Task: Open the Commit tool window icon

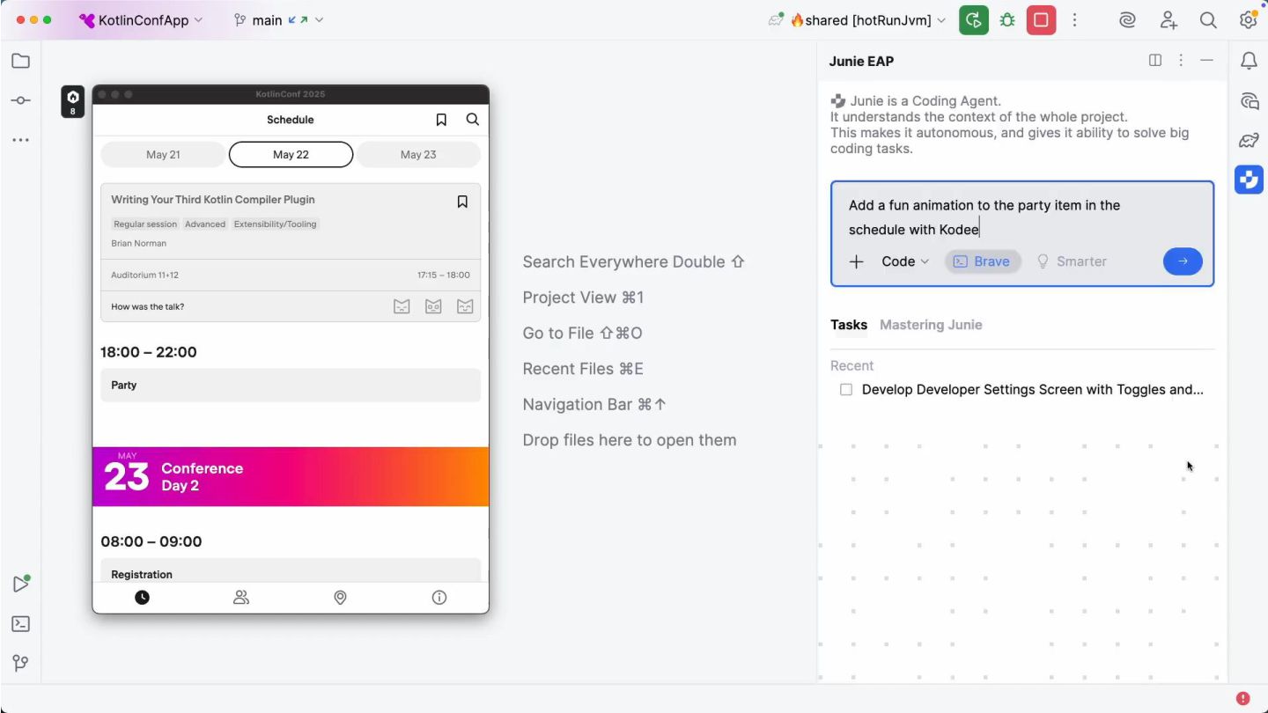Action: [x=20, y=100]
